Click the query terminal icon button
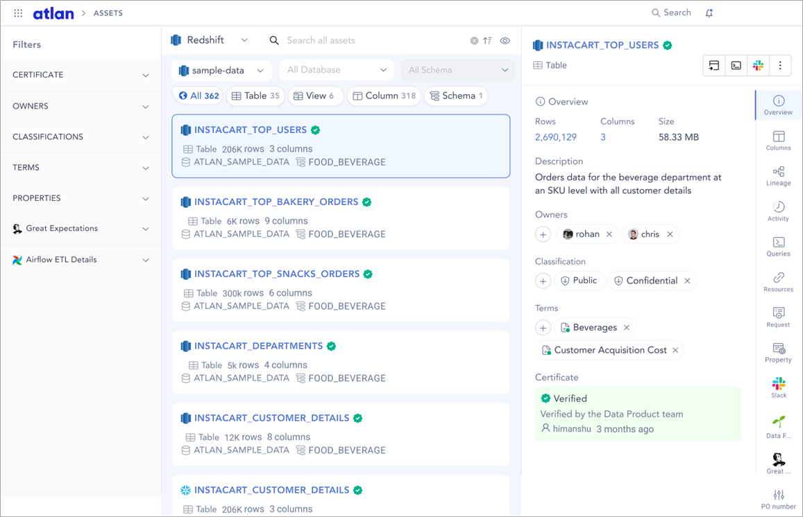The width and height of the screenshot is (803, 517). point(736,65)
